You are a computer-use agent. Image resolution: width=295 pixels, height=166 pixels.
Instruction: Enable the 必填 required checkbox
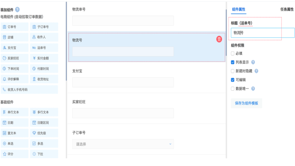(x=233, y=54)
